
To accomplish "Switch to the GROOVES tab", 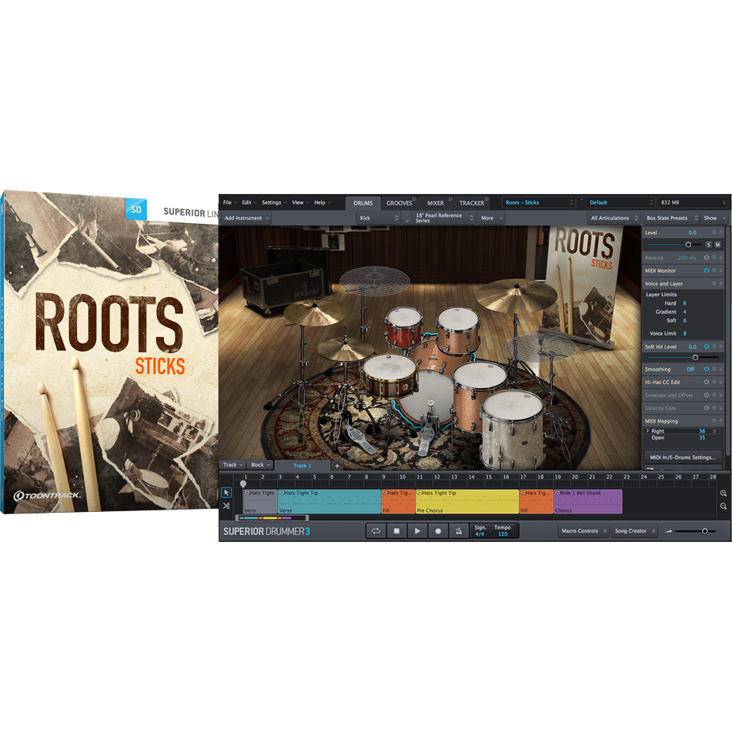I will 399,203.
